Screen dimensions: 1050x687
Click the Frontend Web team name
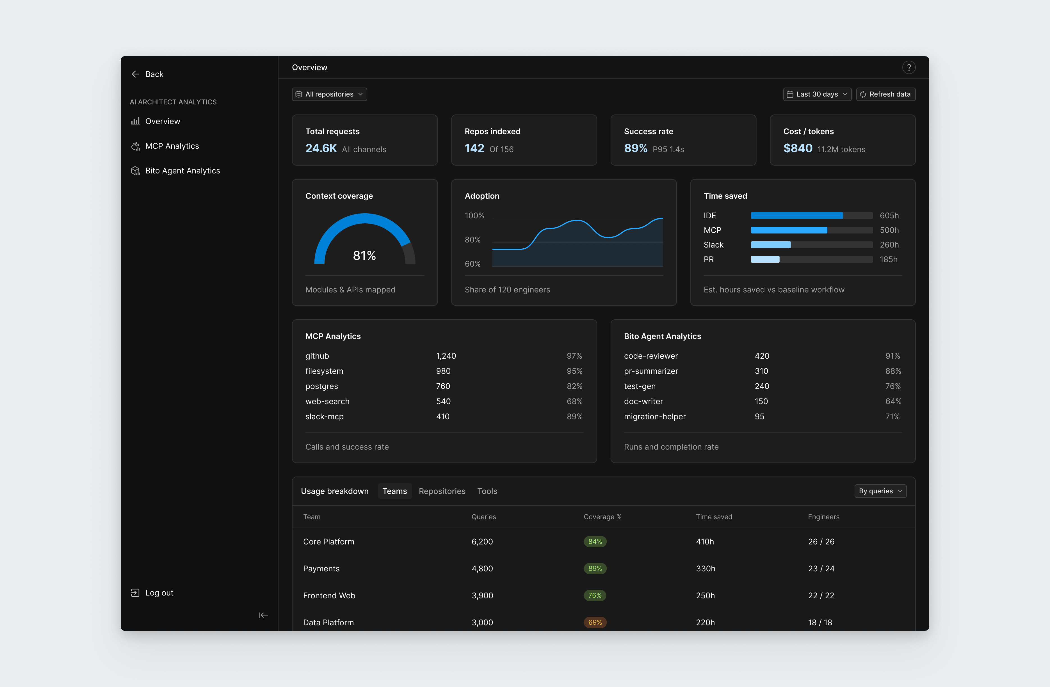click(x=329, y=595)
